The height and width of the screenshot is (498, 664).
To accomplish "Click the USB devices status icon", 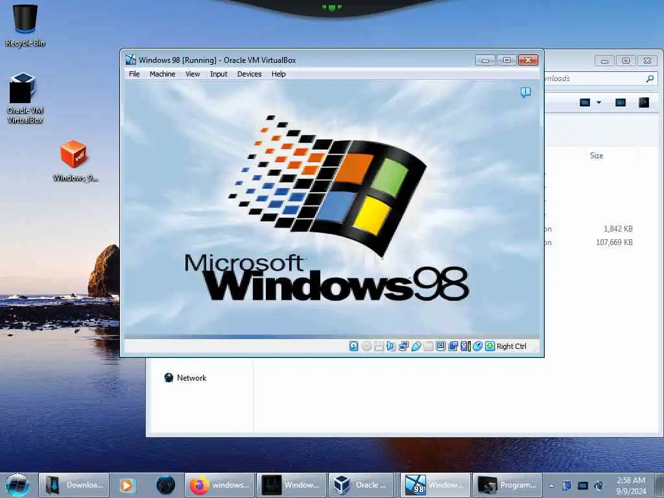I will click(x=416, y=346).
